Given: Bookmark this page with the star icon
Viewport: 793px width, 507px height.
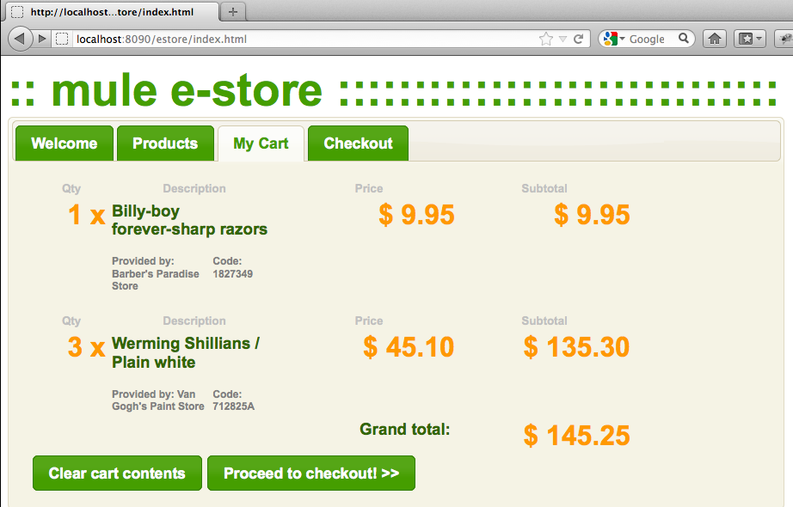Looking at the screenshot, I should pos(544,39).
